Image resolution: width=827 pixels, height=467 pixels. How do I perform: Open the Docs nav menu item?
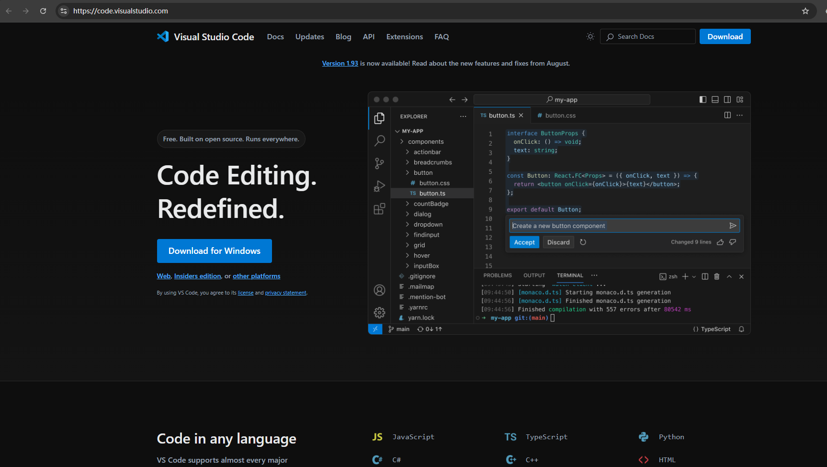[275, 37]
